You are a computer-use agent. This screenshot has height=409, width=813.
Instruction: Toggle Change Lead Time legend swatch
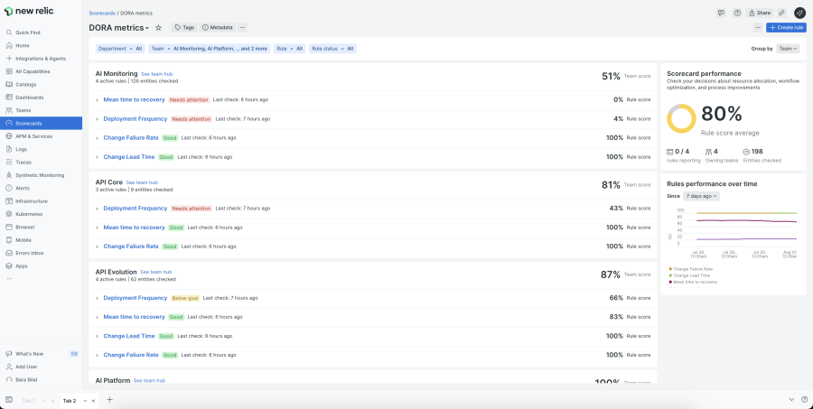tap(670, 275)
